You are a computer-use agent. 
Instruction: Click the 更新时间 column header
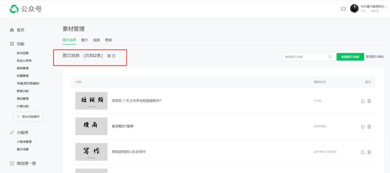point(320,82)
